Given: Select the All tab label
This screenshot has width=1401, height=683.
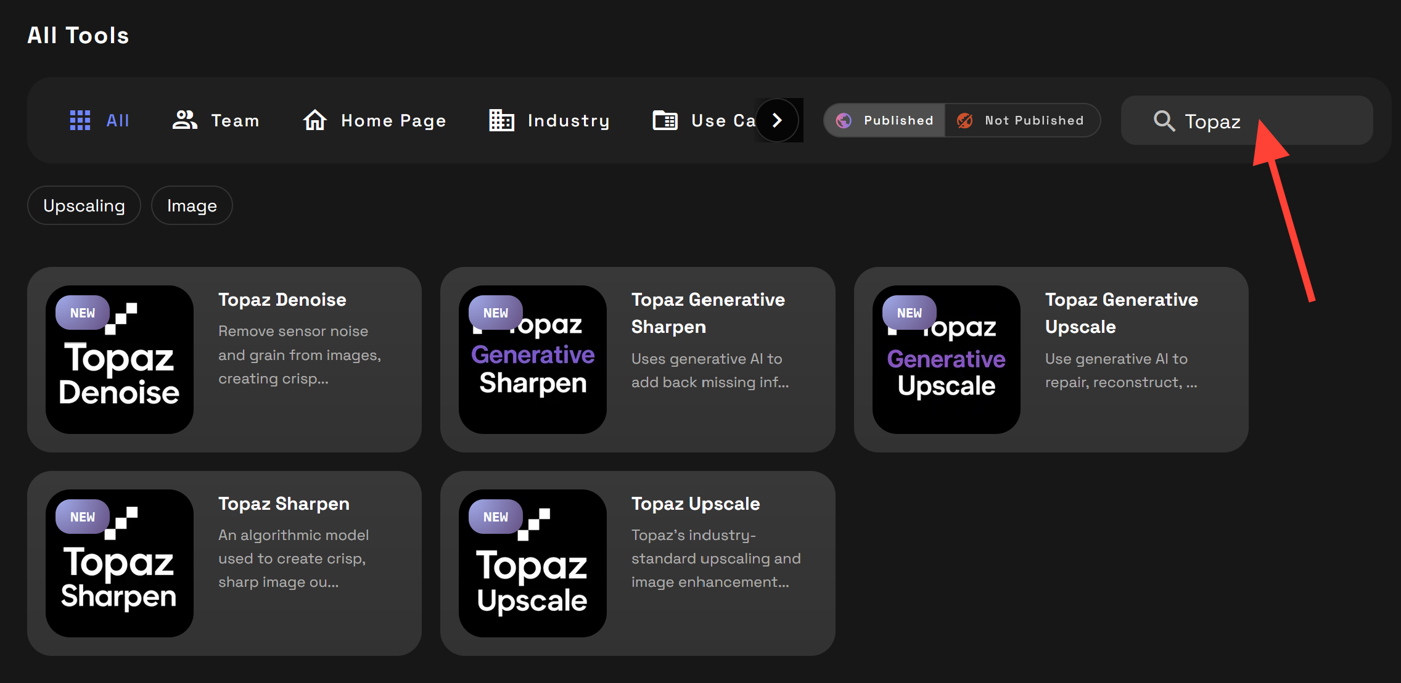Looking at the screenshot, I should 118,120.
